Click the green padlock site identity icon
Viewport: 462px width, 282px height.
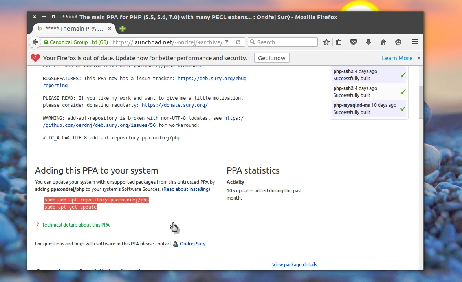click(46, 42)
